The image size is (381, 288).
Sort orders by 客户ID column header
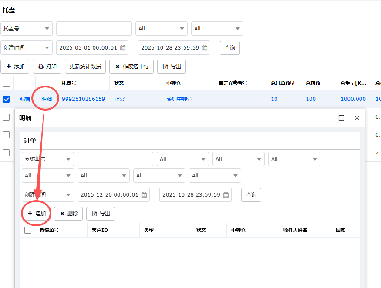[100, 230]
